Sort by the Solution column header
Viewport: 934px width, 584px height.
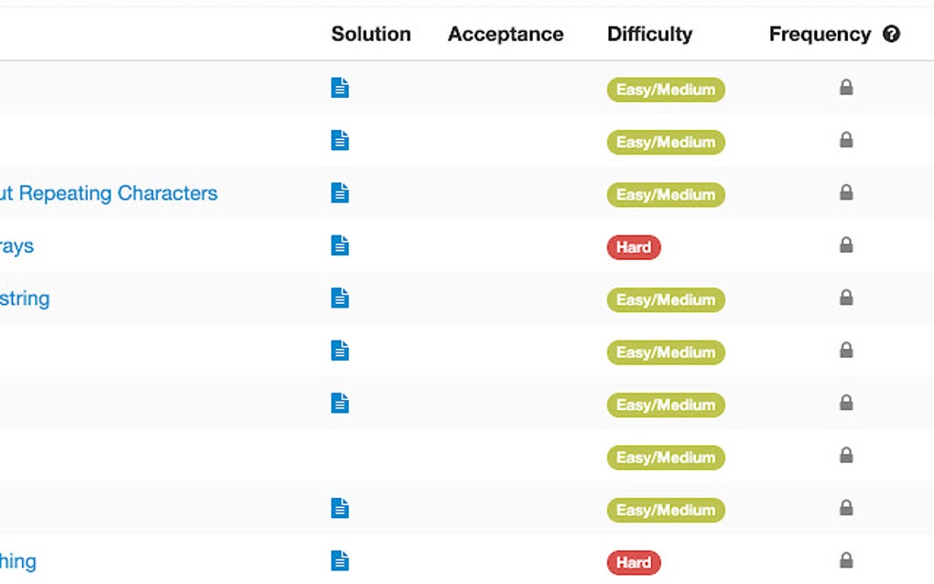[371, 35]
